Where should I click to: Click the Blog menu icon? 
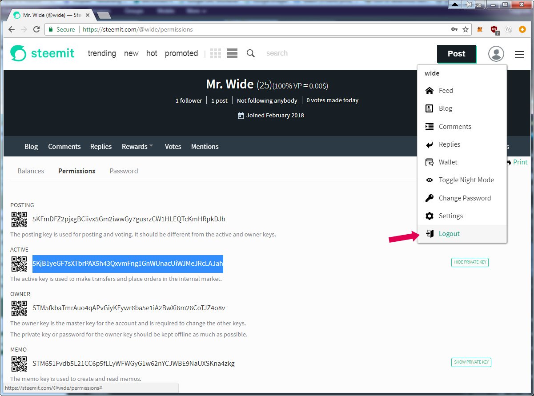click(x=430, y=108)
